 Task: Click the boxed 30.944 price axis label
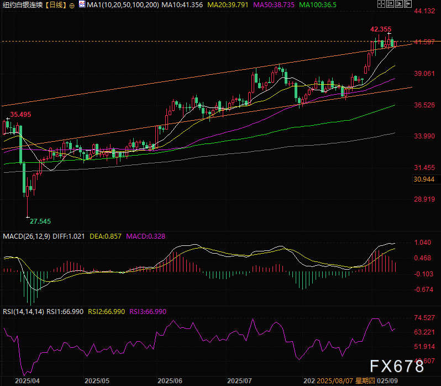click(424, 179)
